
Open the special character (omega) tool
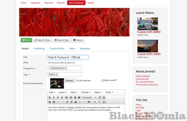click(104, 102)
